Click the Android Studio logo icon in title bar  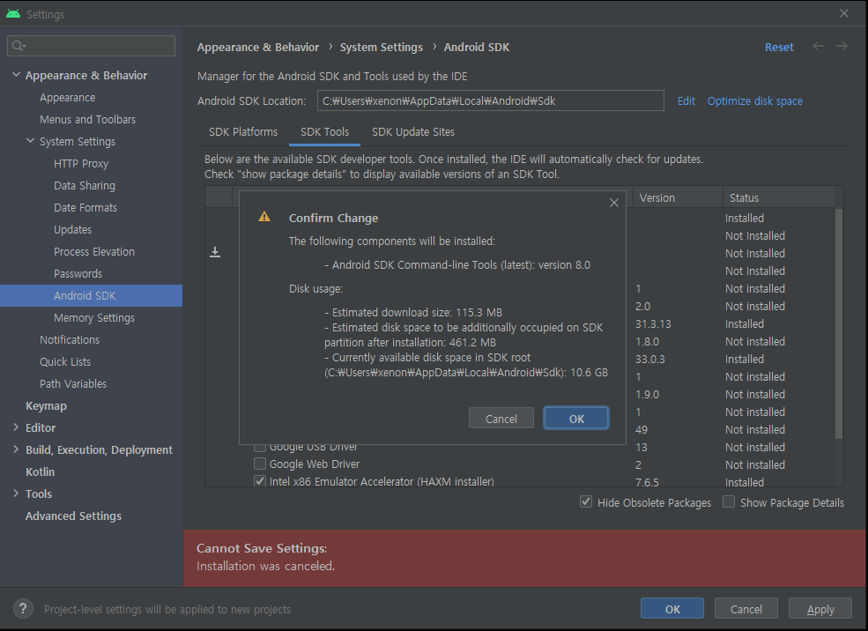click(x=12, y=14)
